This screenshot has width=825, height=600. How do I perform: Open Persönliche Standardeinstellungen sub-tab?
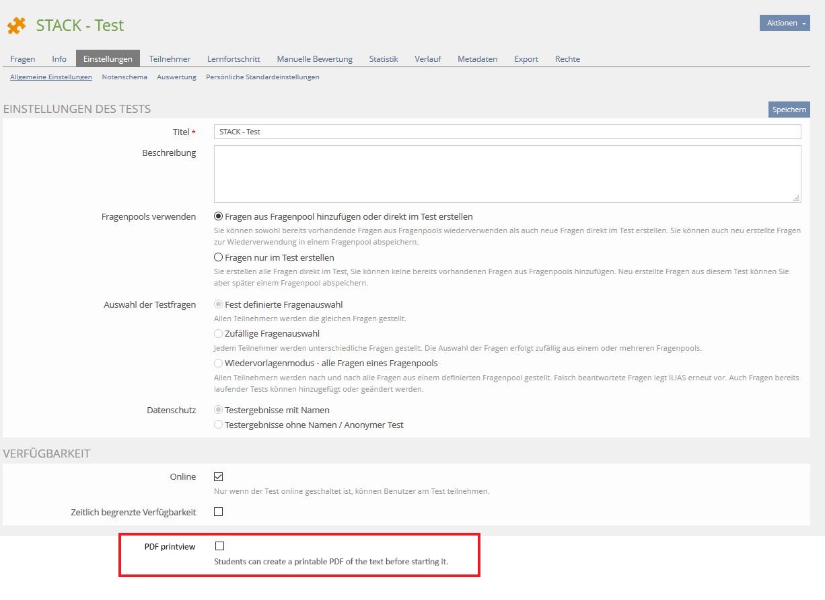tap(262, 77)
